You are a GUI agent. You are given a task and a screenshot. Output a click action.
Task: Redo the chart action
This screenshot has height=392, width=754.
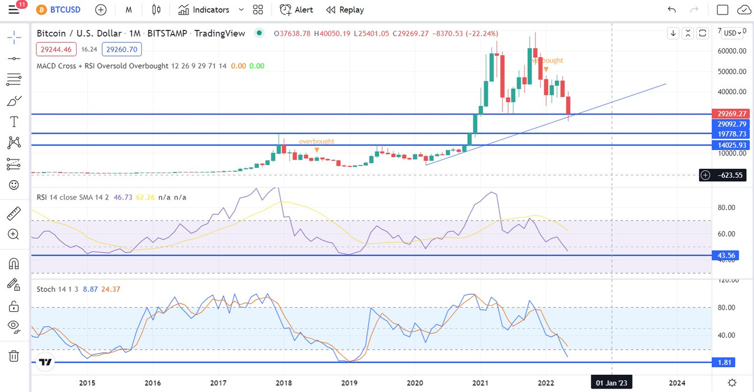point(695,9)
